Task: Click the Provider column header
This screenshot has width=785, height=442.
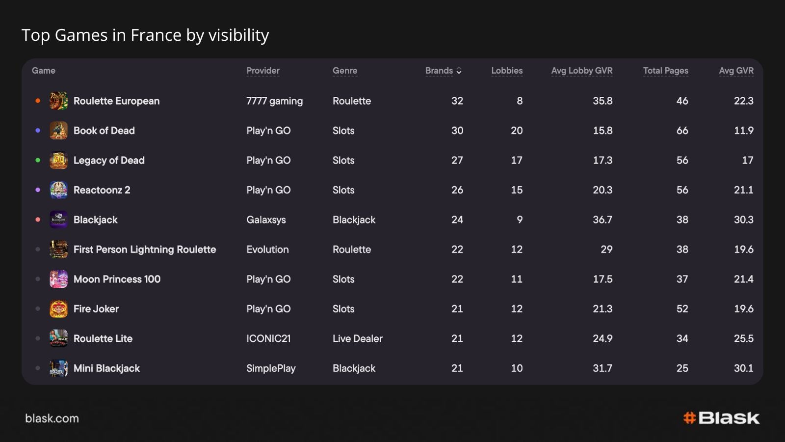Action: click(263, 71)
